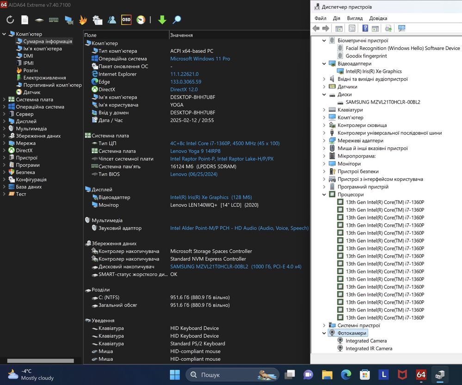The image size is (462, 385).
Task: Select Сумарна інформація in AIDA64 tree
Action: tap(48, 41)
